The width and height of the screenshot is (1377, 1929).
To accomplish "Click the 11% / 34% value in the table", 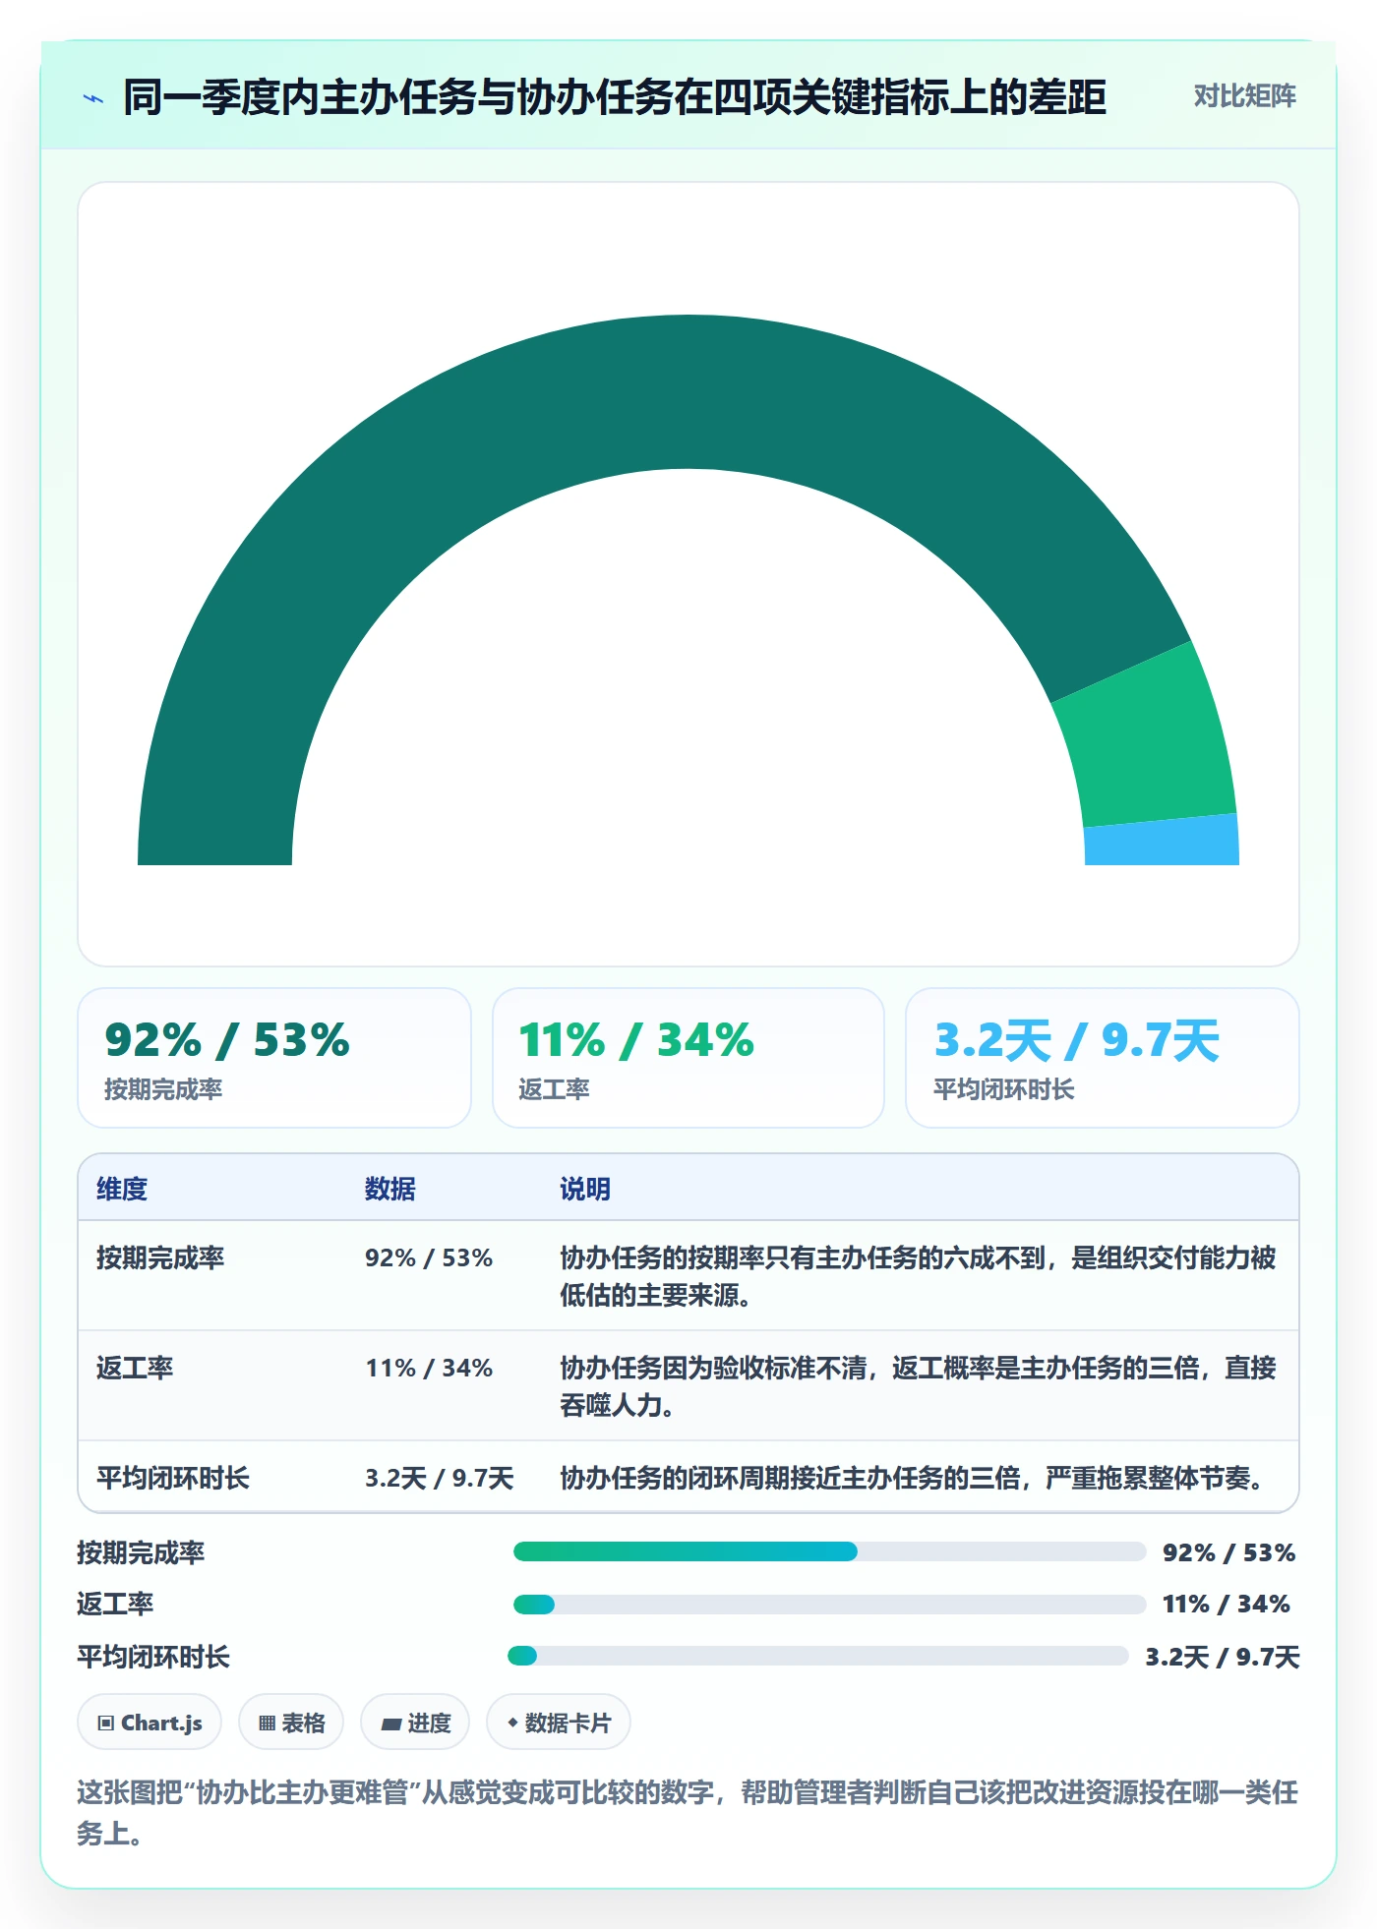I will (x=429, y=1368).
